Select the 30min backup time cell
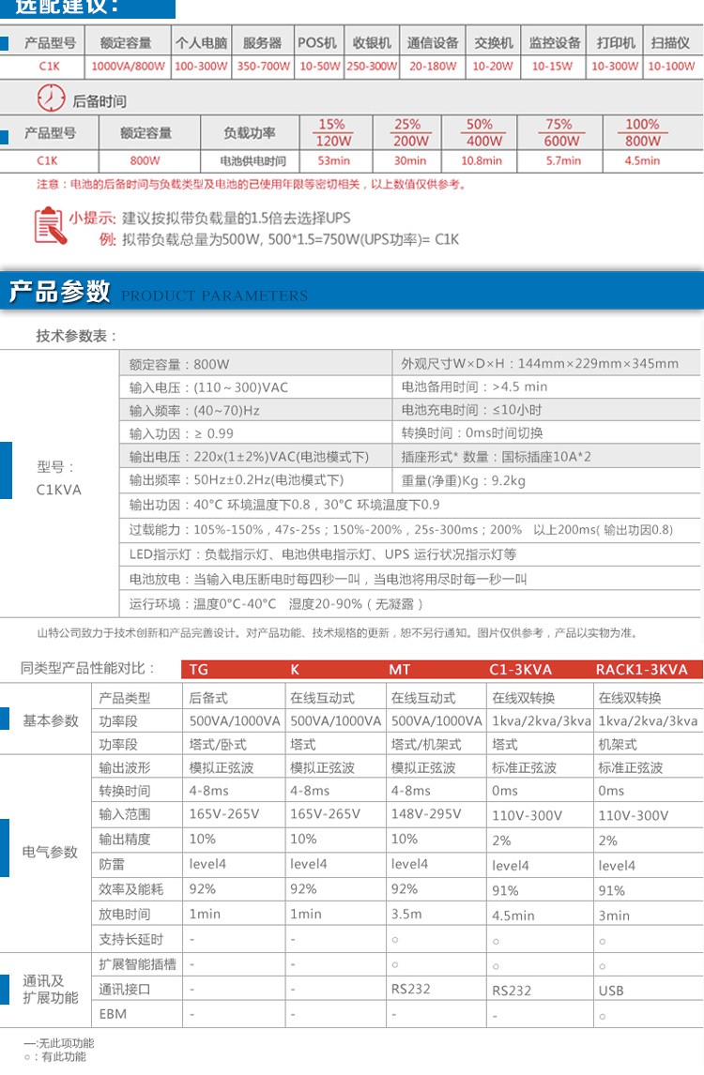The height and width of the screenshot is (1075, 704). coord(409,160)
